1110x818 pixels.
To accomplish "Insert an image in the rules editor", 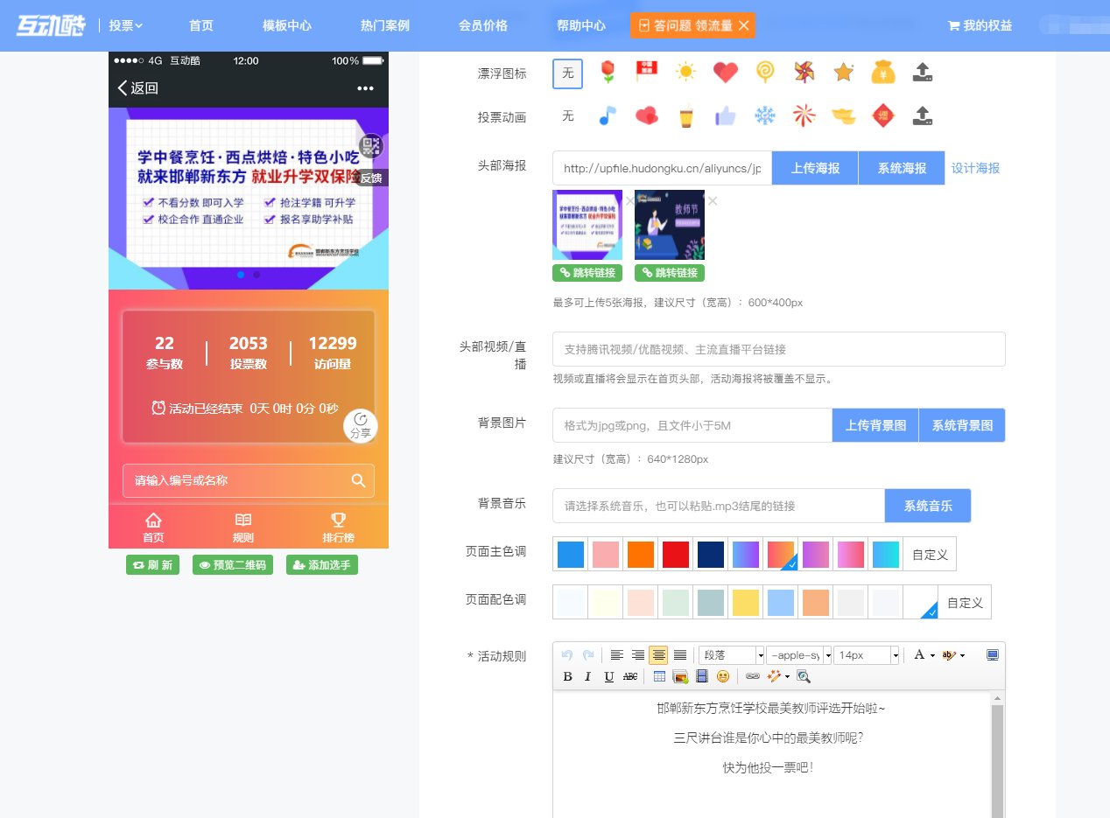I will click(x=678, y=675).
